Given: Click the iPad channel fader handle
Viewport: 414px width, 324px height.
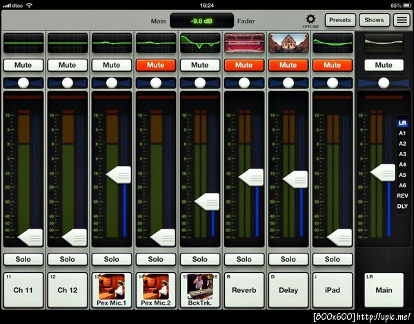Looking at the screenshot, I should click(339, 238).
